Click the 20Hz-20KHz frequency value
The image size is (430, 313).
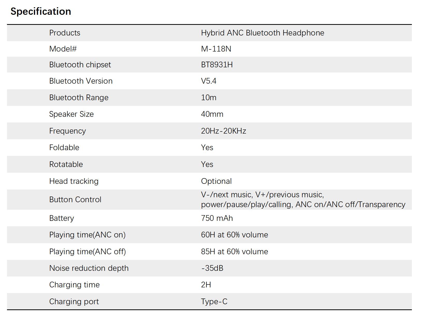click(224, 131)
